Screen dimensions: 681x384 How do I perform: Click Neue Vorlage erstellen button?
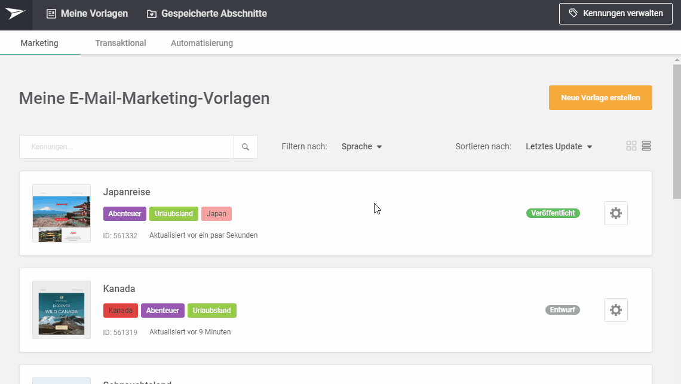(600, 98)
